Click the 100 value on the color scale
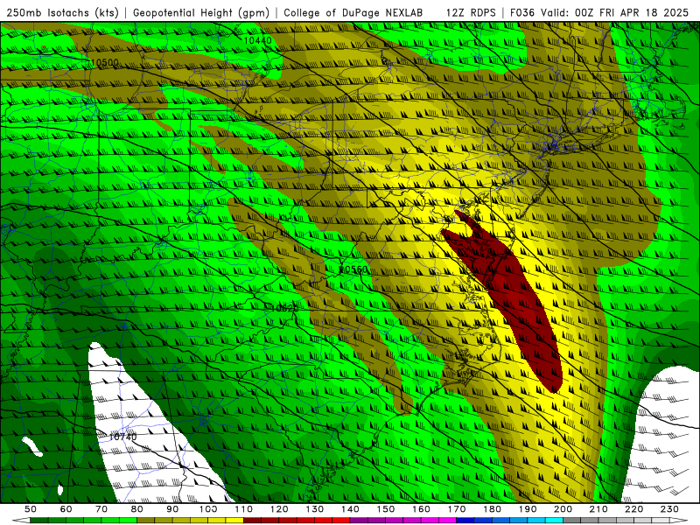This screenshot has height=525, width=700. click(208, 509)
